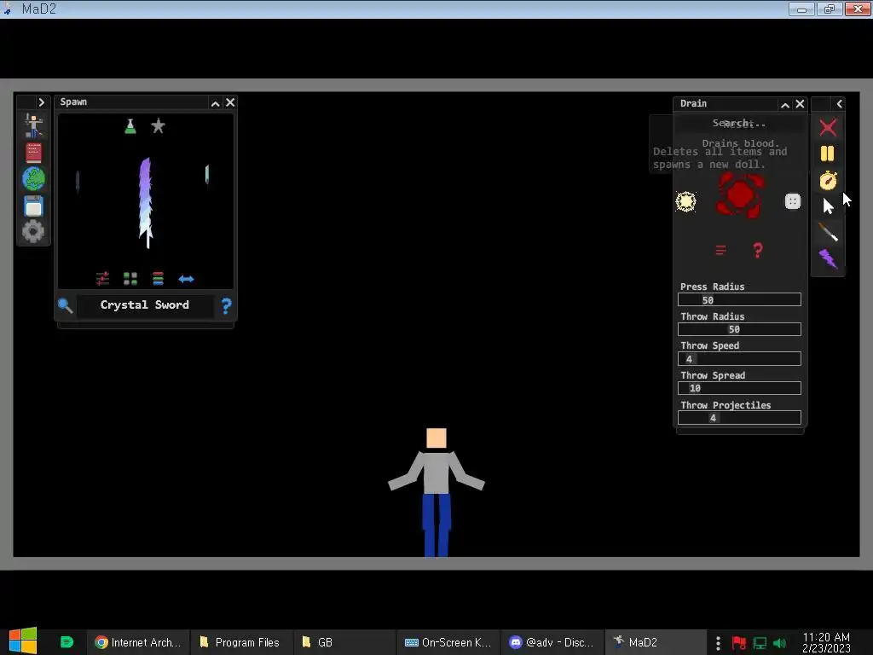The image size is (873, 655).
Task: Click the doll's head in the scene
Action: click(436, 438)
